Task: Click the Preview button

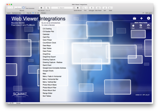Action: (x=43, y=13)
